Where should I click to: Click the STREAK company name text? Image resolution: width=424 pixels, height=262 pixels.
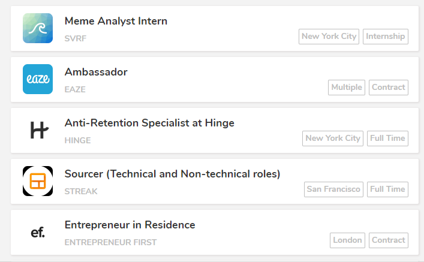pyautogui.click(x=81, y=191)
